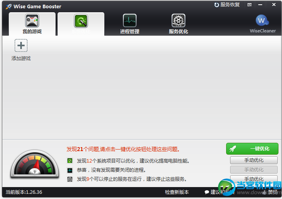The height and width of the screenshot is (199, 282).
Task: Click the 建议和反馈 speech bubble link
Action: (x=219, y=192)
